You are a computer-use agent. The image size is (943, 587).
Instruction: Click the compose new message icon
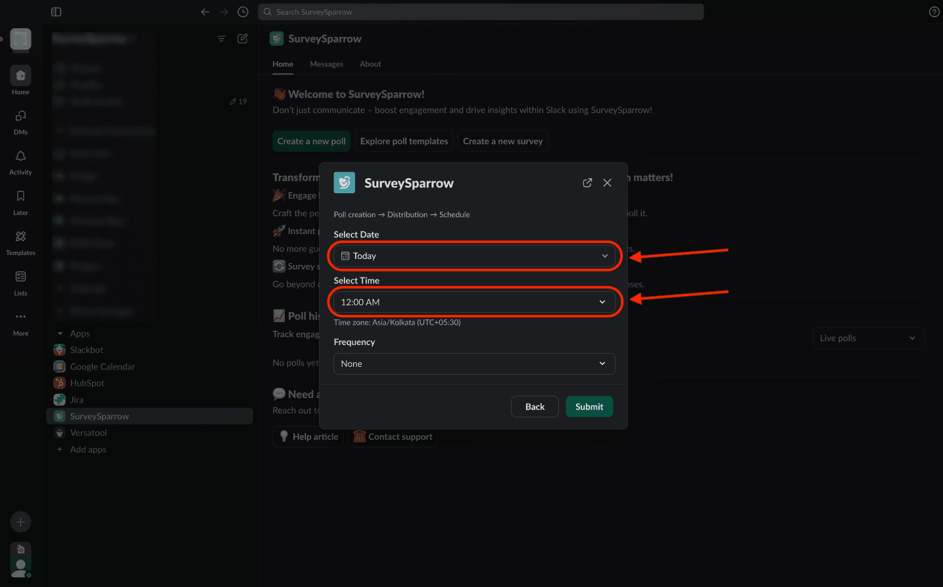(242, 39)
